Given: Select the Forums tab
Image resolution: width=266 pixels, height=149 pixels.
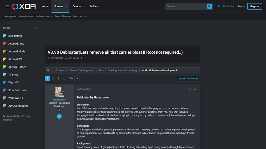Looking at the screenshot, I should point(59,6).
